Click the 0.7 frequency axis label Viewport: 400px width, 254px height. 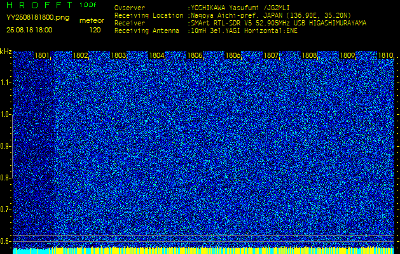tap(5, 210)
